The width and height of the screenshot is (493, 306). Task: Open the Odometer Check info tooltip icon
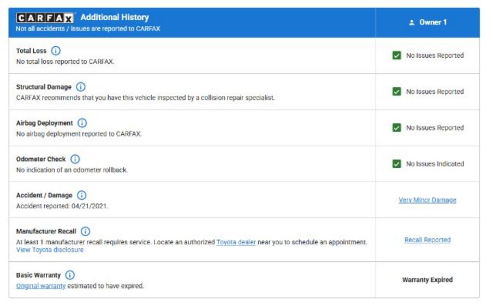point(75,159)
